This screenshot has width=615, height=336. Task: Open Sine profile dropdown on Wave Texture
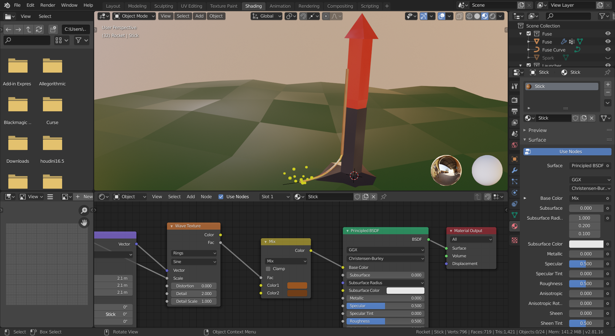(194, 262)
